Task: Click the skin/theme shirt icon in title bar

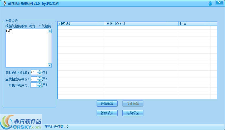Action: (210, 3)
